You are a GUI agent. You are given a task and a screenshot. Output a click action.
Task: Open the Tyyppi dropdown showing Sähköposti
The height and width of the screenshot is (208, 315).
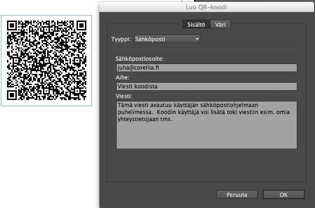(x=167, y=39)
